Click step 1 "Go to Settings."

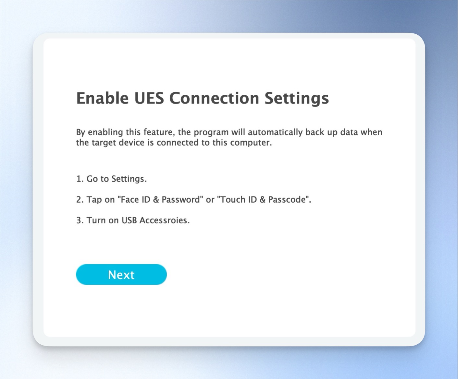[111, 179]
